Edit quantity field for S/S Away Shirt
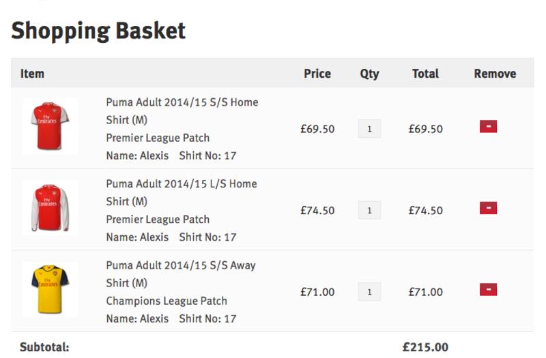Viewport: 546px width, 358px height. (x=369, y=292)
